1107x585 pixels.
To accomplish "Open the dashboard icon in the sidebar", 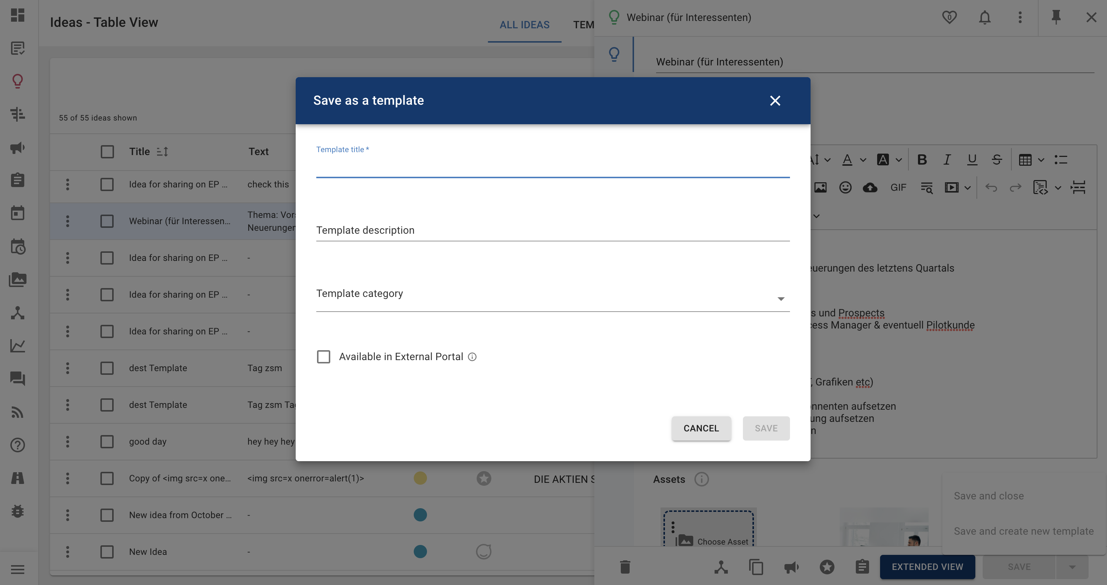I will (18, 15).
